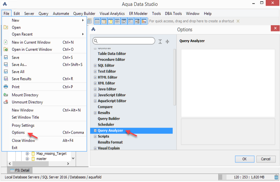Expand the AquaScript Editor options node
Viewport: 280px width, 182px height.
(95, 101)
